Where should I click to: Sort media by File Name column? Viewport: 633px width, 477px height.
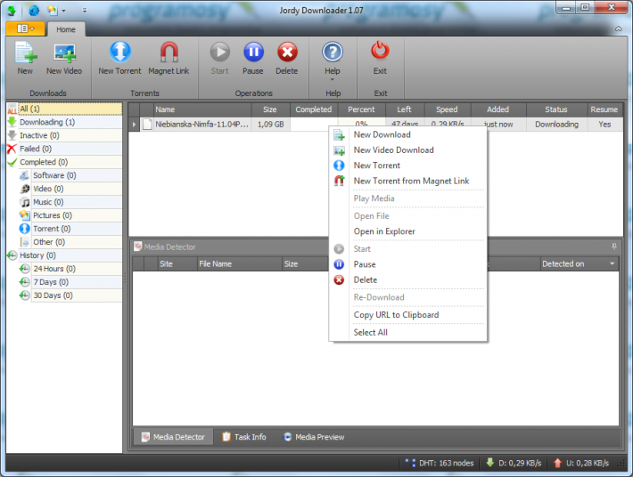(x=239, y=264)
